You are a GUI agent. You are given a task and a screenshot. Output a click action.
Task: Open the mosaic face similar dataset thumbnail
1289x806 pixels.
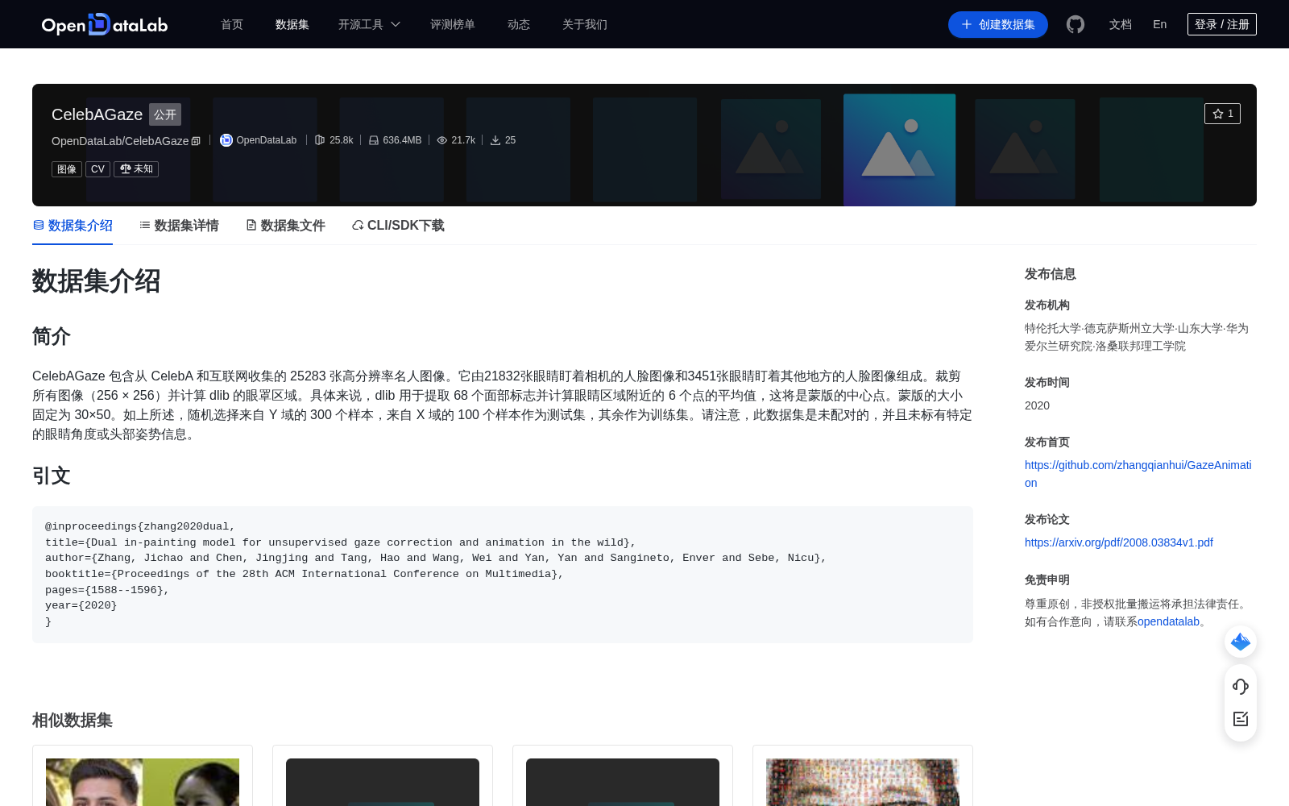coord(863,782)
